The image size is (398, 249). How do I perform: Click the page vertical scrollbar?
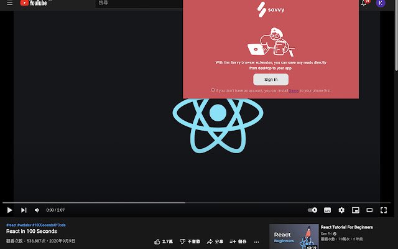click(396, 35)
